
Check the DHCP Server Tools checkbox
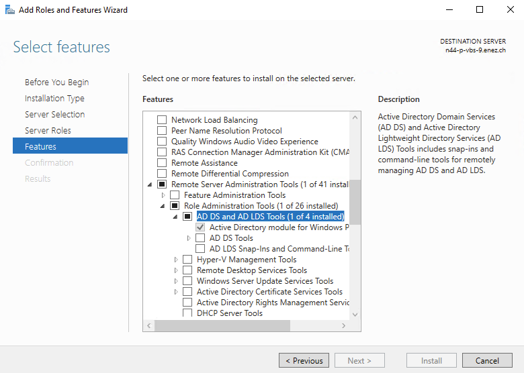click(187, 313)
